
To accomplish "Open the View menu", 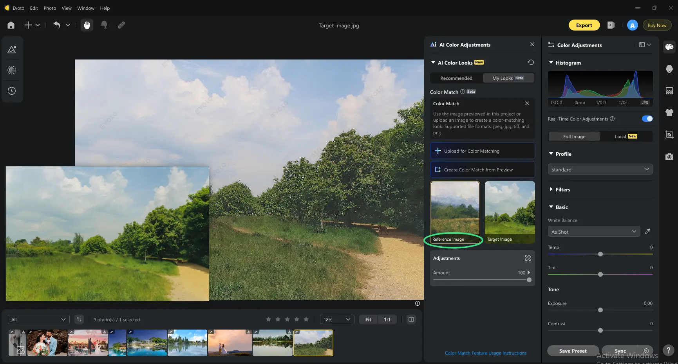I will pos(67,8).
